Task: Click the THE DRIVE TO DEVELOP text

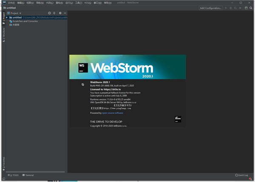Action: pos(106,122)
